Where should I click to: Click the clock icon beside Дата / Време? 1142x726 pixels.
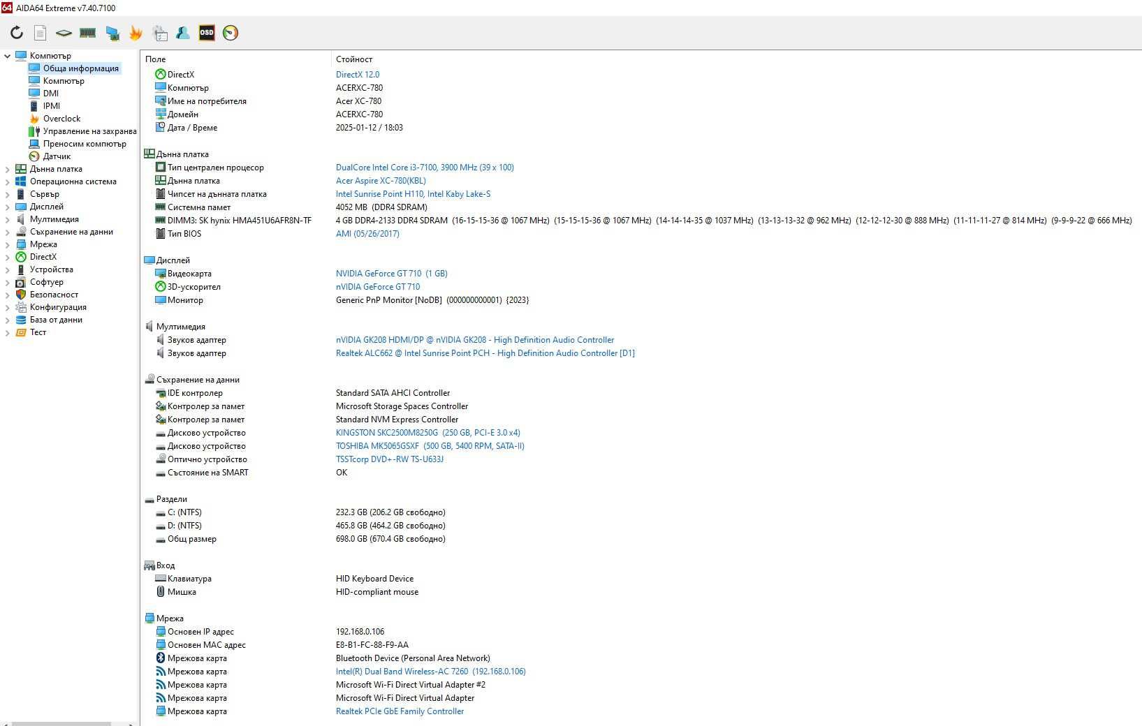click(160, 127)
